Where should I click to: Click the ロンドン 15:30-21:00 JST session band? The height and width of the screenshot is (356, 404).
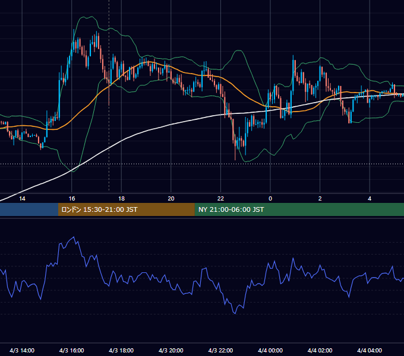pos(126,209)
